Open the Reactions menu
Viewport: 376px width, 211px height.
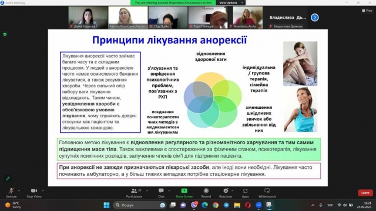pyautogui.click(x=226, y=193)
